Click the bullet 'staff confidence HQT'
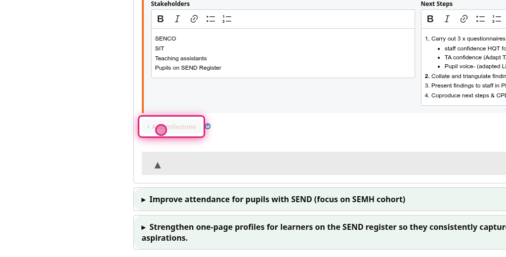Viewport: 506px width, 257px height. 475,48
